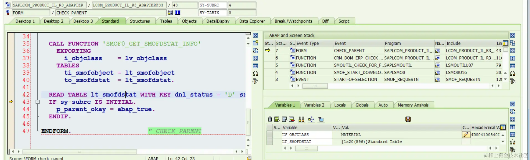Click horizontal maximize icon beside ABAP stack

click(x=513, y=66)
